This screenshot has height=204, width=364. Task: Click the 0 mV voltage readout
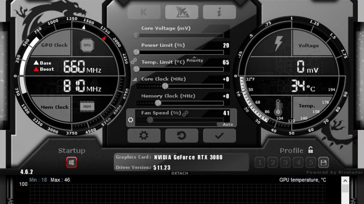(307, 67)
